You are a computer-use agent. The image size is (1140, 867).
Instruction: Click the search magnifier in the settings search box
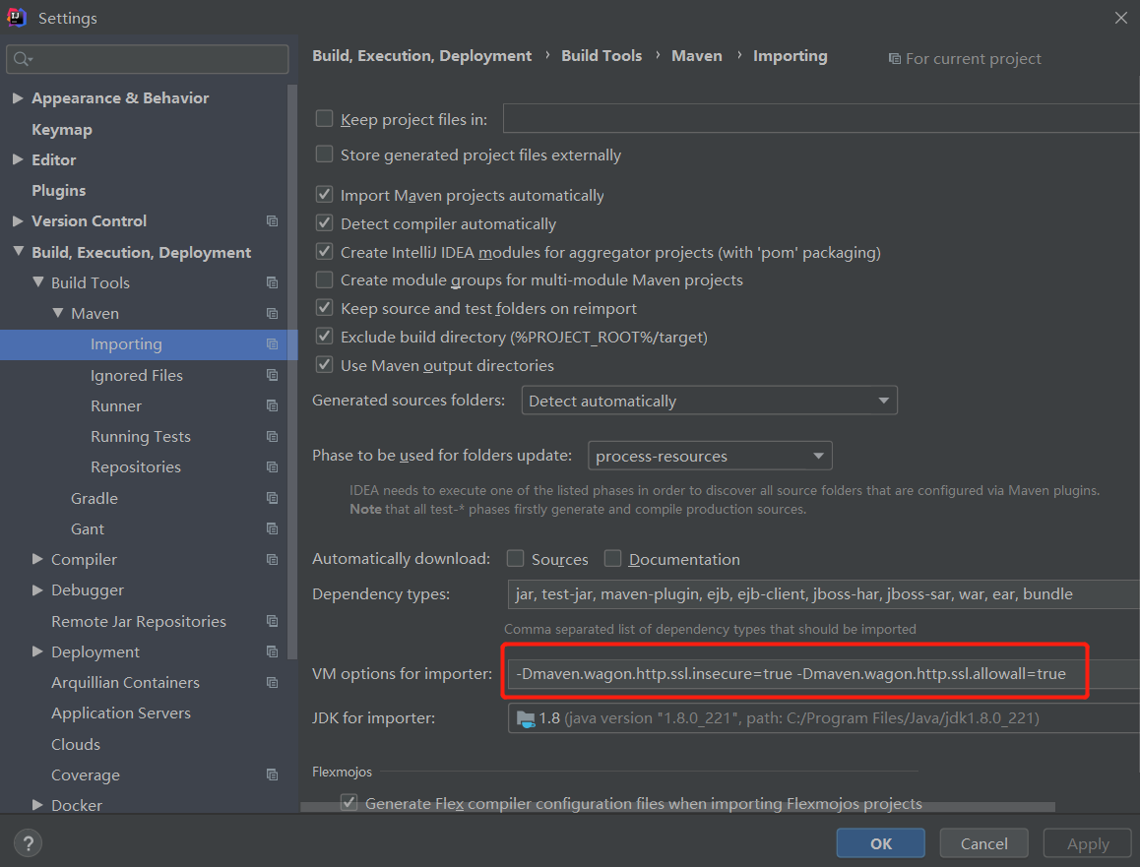pyautogui.click(x=23, y=59)
